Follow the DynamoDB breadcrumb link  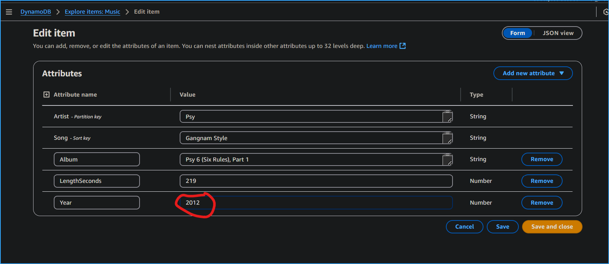[x=35, y=11]
